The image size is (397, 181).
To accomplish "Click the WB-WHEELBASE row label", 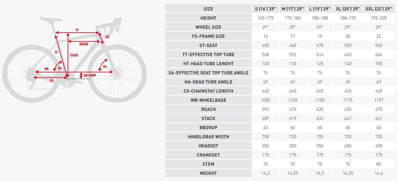I will (208, 100).
